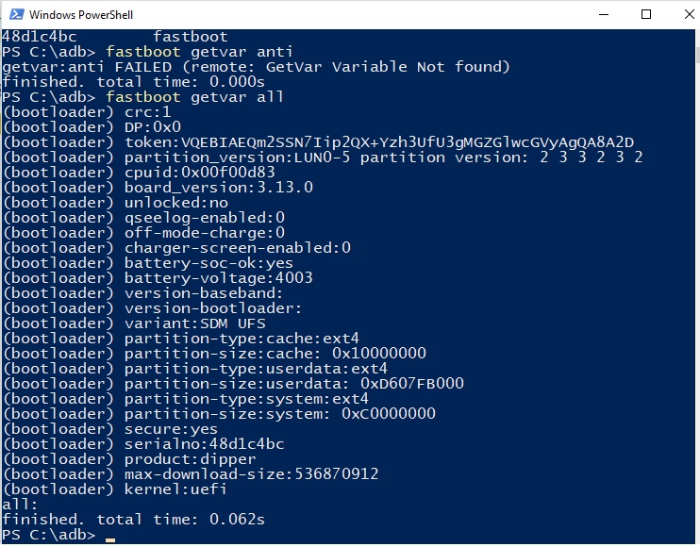700x547 pixels.
Task: Click the bootloader token value line
Action: 379,142
